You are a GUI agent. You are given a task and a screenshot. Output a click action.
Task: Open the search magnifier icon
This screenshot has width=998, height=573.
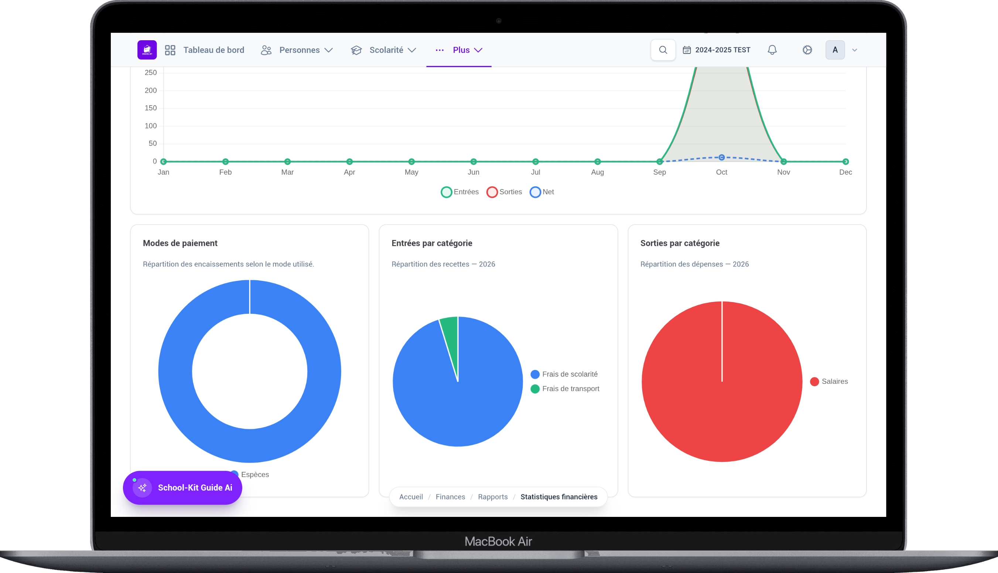(663, 50)
